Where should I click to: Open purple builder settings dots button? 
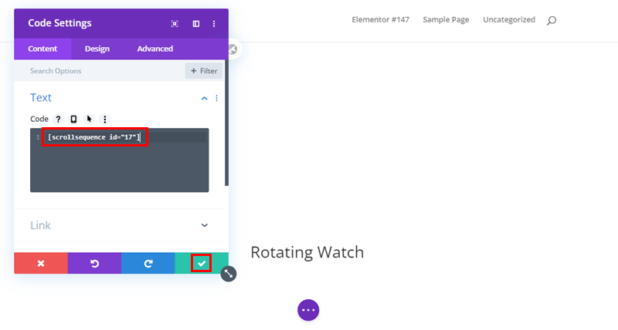308,310
